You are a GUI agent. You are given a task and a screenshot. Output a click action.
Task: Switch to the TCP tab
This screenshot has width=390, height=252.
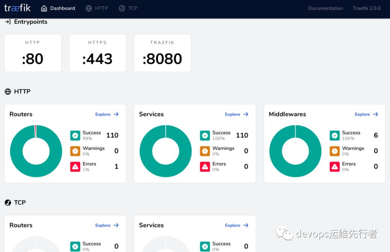click(x=128, y=8)
